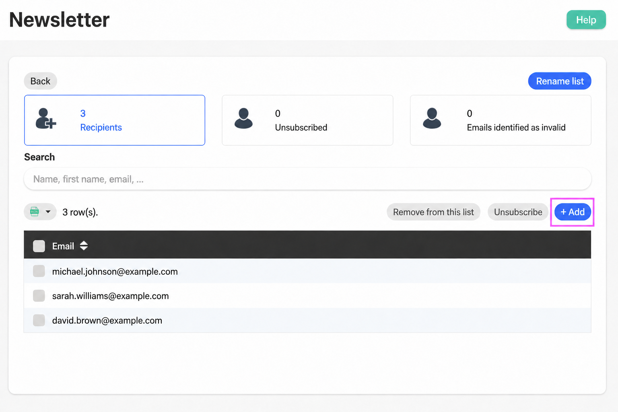Image resolution: width=618 pixels, height=412 pixels.
Task: Click the + Add button
Action: tap(573, 212)
